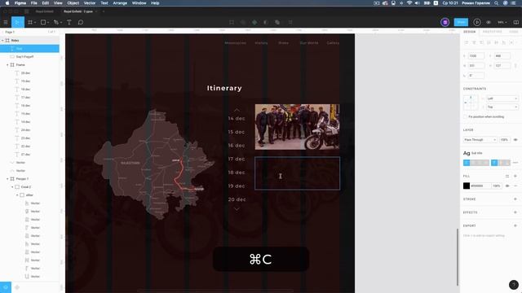Click the align vertical centers icon

497,42
